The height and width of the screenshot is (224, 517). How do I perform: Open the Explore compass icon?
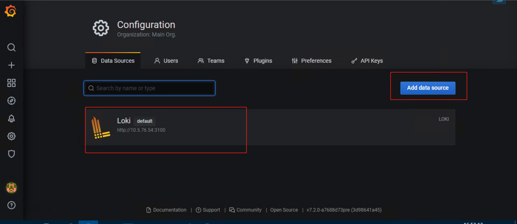point(11,101)
